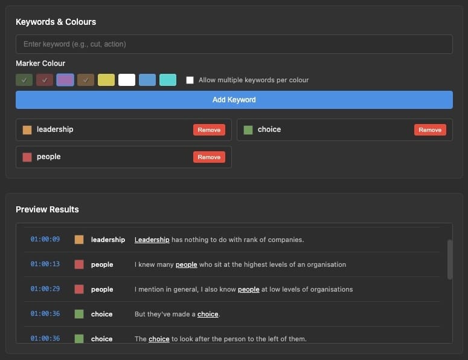Remove the choice keyword

430,129
